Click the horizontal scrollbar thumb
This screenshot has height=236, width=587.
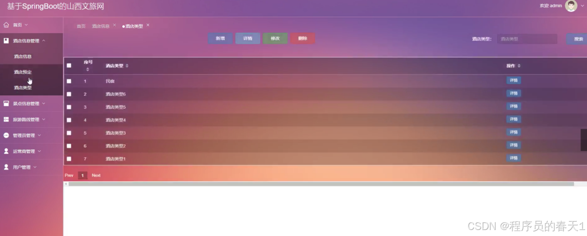click(321, 184)
